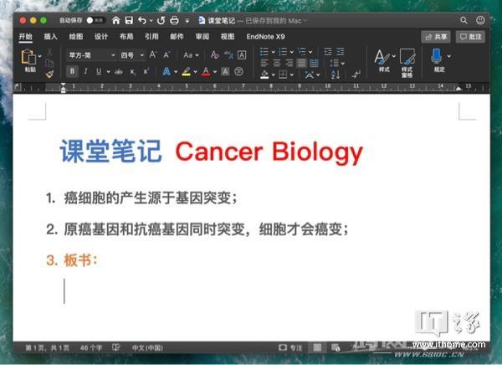This screenshot has height=365, width=502.
Task: Open the bullet list style dropdown
Action: [273, 52]
